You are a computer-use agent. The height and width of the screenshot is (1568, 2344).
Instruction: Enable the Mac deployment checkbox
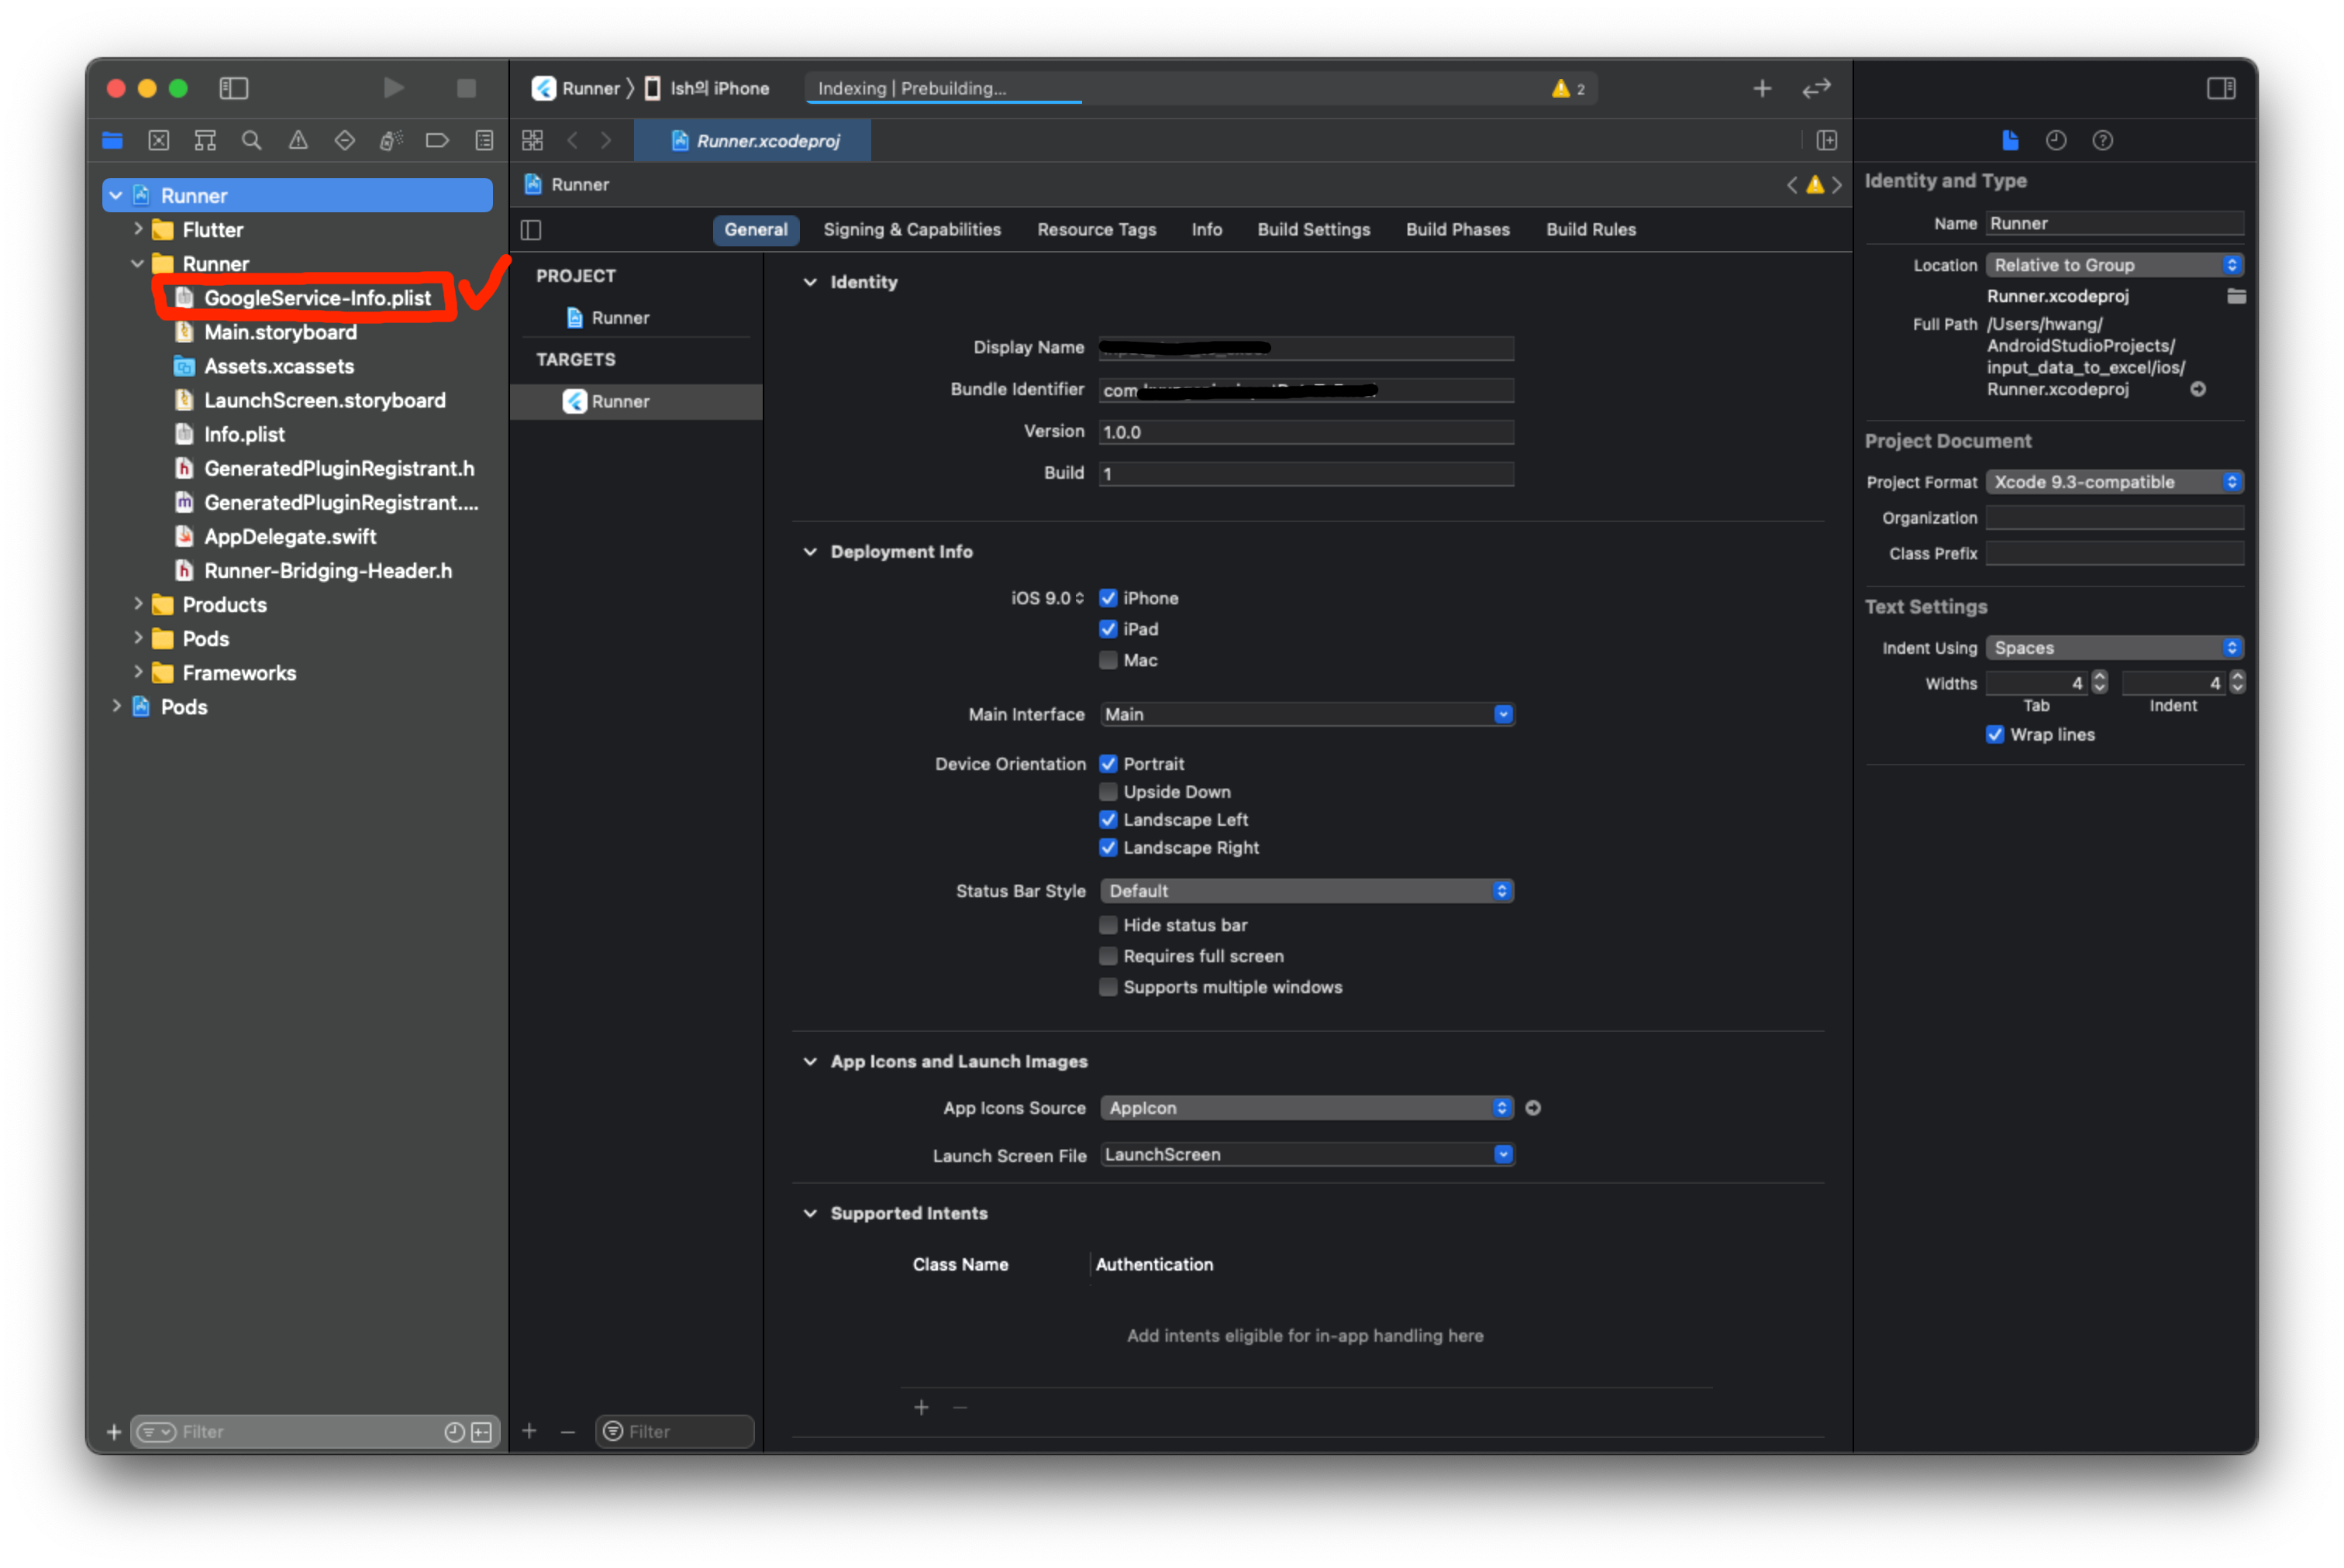tap(1108, 660)
